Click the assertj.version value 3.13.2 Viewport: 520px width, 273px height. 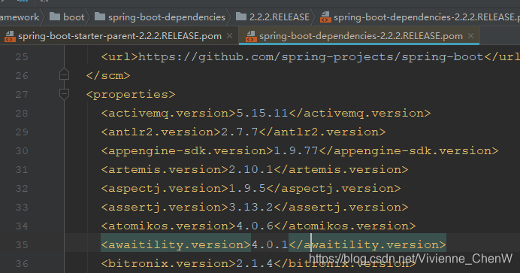pos(251,208)
